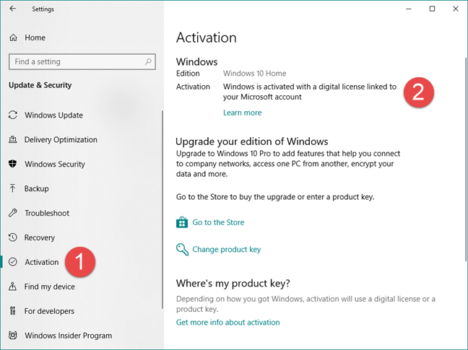Viewport: 468px width, 350px height.
Task: Click the Where's my product key? heading
Action: (233, 283)
